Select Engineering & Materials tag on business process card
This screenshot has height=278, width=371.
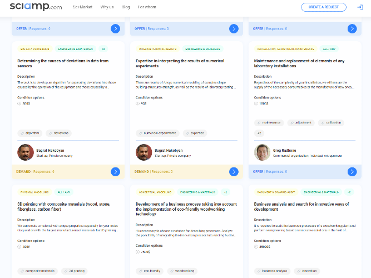click(x=197, y=192)
